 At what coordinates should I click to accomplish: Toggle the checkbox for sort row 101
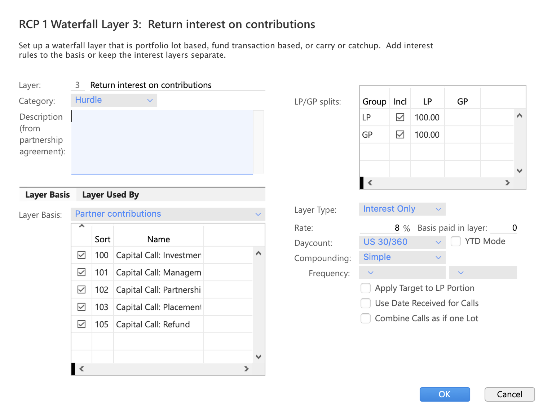[x=81, y=272]
